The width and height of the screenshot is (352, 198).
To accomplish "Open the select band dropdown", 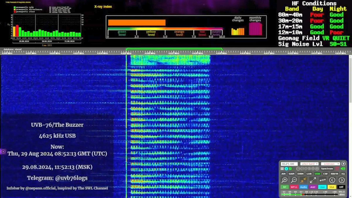I will 309,164.
